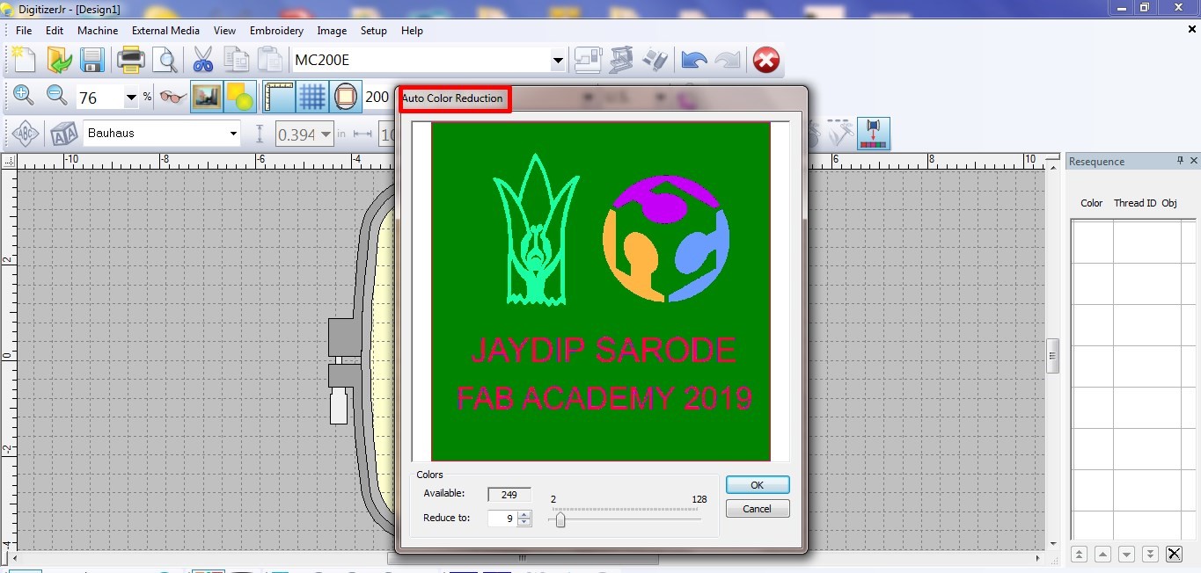This screenshot has width=1201, height=573.
Task: Open the Embroidery menu
Action: (276, 30)
